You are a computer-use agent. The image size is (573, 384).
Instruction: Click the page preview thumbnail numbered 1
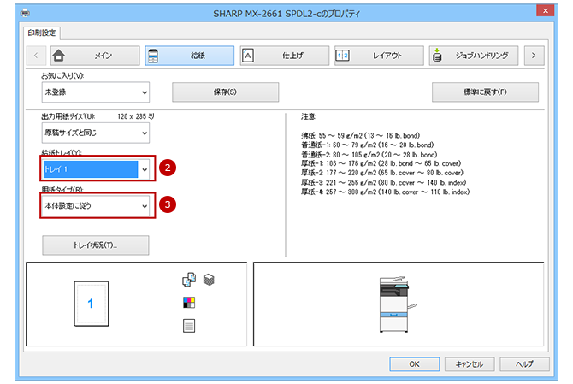[92, 304]
